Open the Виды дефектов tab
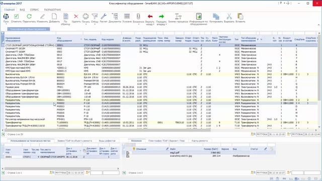This screenshot has height=181, width=322. [107, 141]
